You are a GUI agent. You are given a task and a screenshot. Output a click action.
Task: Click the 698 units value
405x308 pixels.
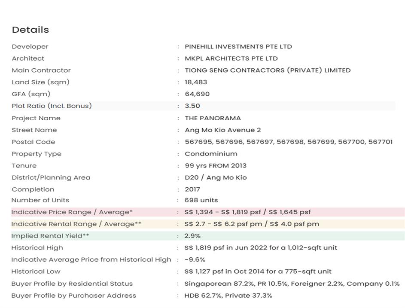click(x=201, y=200)
